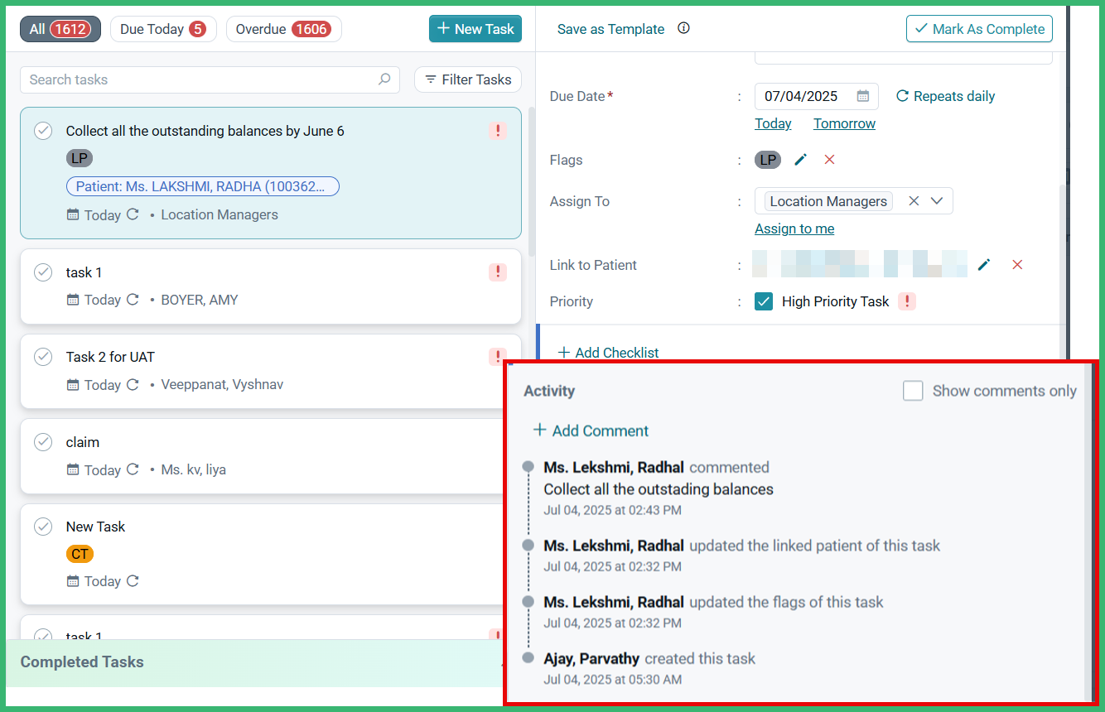The image size is (1105, 712).
Task: Remove linked patient with red X icon
Action: tap(1017, 265)
